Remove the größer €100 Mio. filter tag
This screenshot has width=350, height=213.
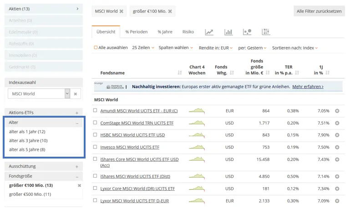click(170, 11)
